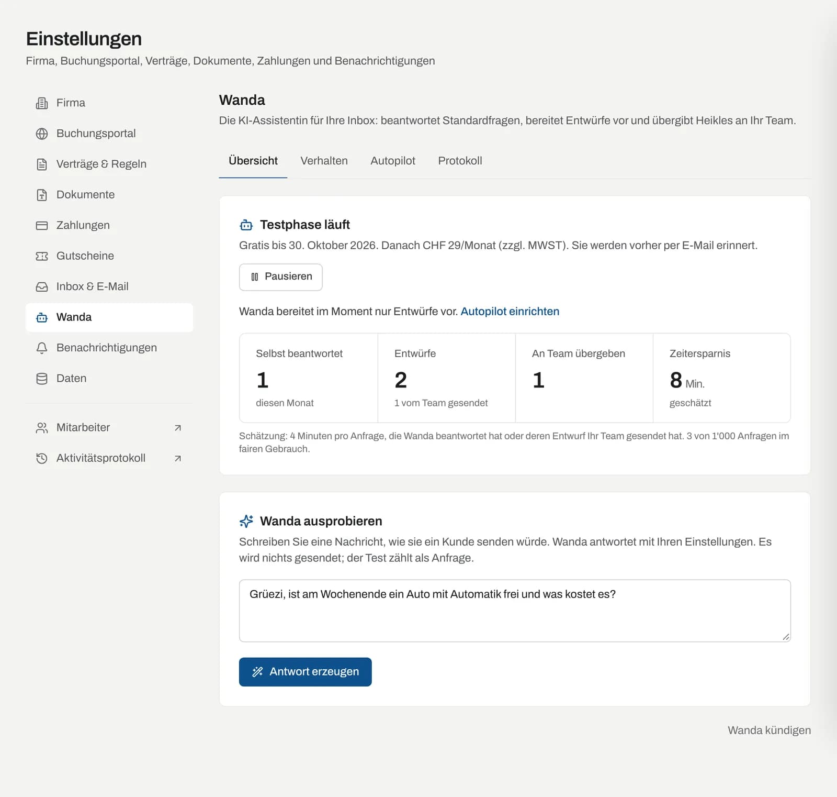
Task: Open the Verhalten tab
Action: [x=324, y=161]
